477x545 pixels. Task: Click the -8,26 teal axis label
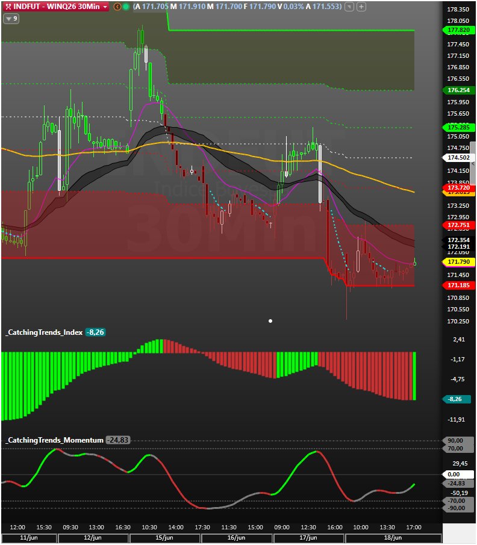[457, 399]
